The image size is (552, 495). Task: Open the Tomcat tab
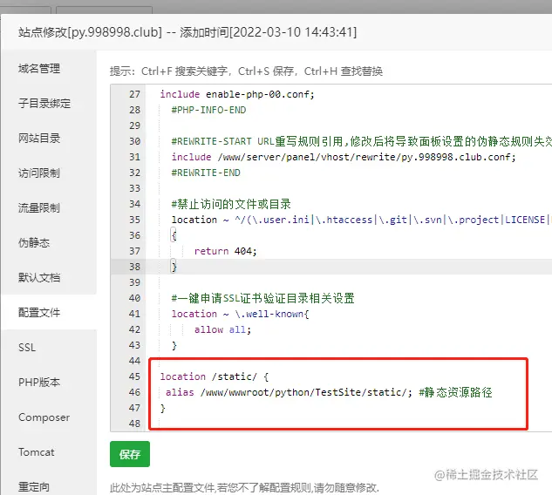pos(37,452)
